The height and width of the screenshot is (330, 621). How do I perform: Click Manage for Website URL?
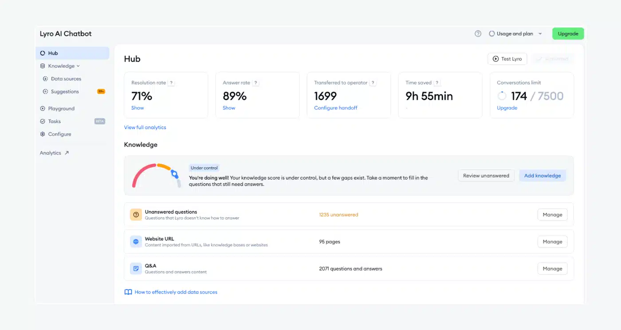[552, 242]
